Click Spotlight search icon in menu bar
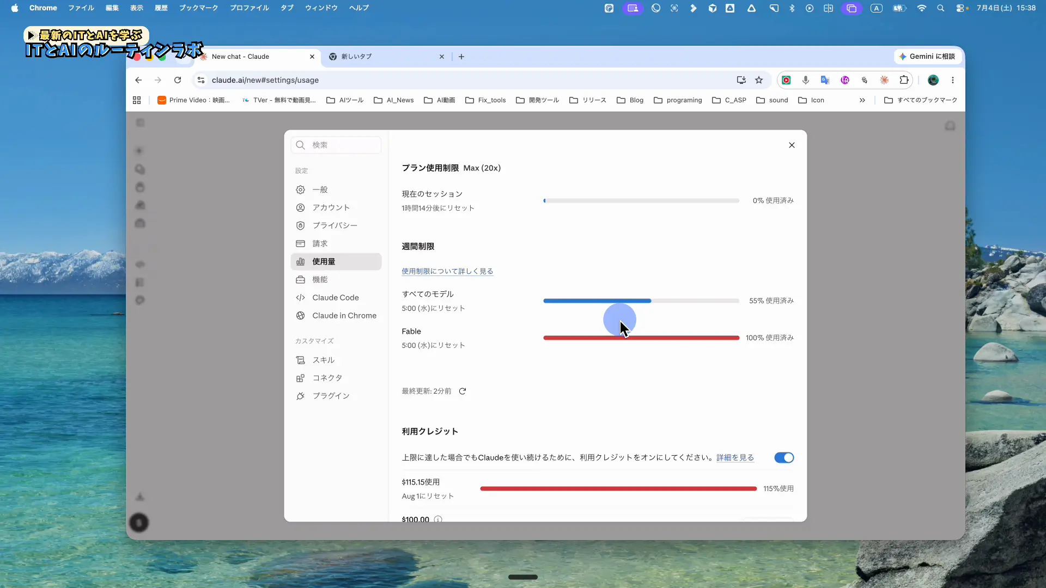The height and width of the screenshot is (588, 1046). [x=941, y=8]
